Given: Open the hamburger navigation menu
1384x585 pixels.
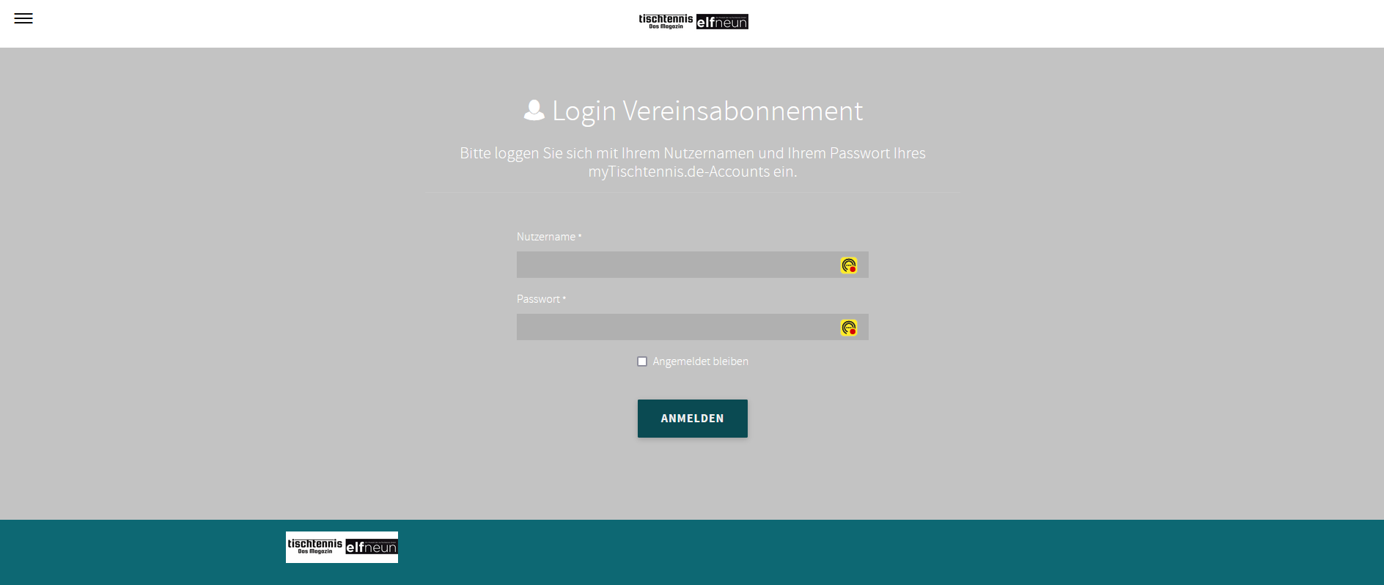Looking at the screenshot, I should point(23,18).
